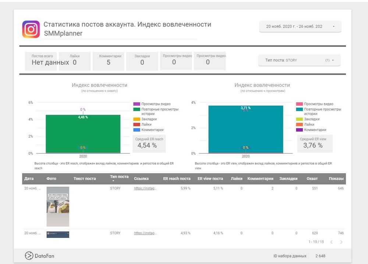Viewport: 368px width, 264px height.
Task: Click the title Статистика постов аккаунта. Индекс вовлеченности
Action: tap(127, 24)
